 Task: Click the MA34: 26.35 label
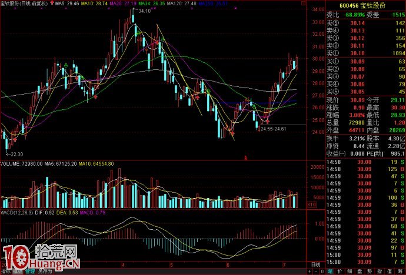(x=151, y=4)
